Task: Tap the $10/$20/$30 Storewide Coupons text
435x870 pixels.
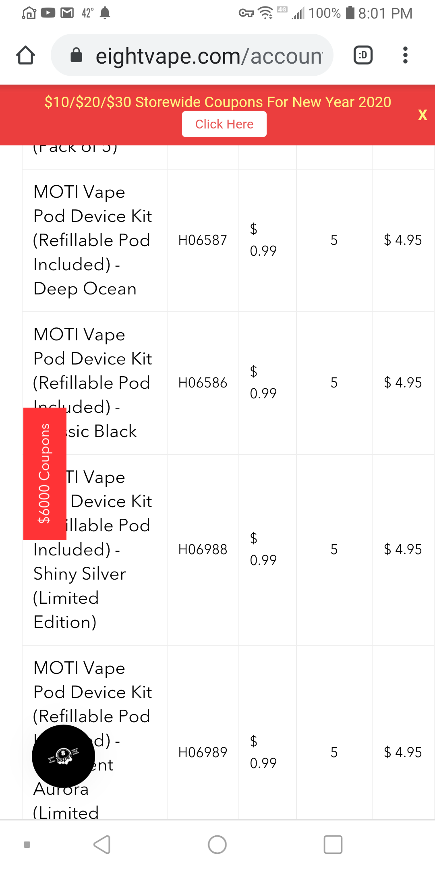Action: click(217, 102)
